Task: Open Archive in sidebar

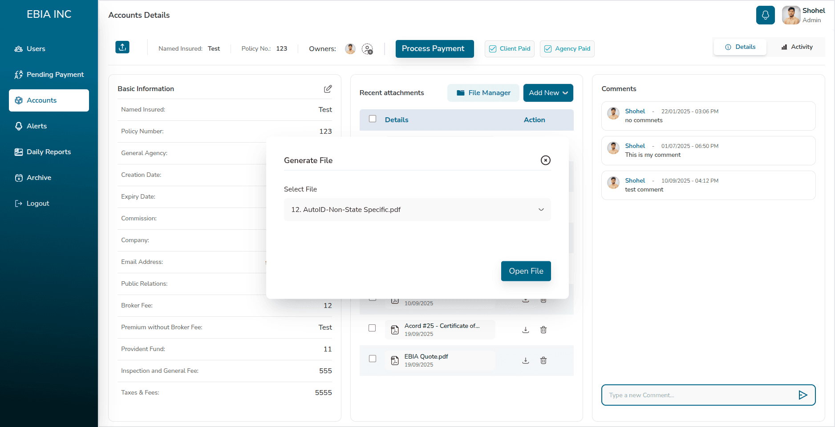Action: click(49, 178)
